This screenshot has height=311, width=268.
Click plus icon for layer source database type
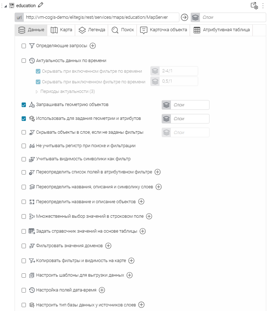(141, 305)
